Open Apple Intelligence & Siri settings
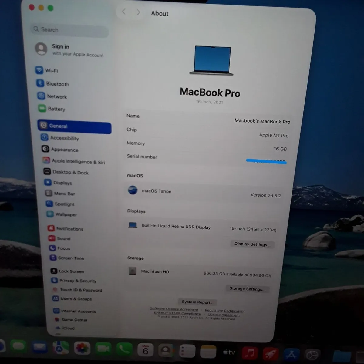Screen dimensions: 364x364 click(74, 161)
